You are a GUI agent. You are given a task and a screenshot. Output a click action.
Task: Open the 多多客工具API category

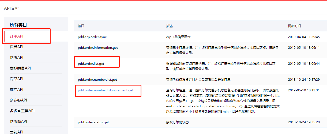point(22,111)
